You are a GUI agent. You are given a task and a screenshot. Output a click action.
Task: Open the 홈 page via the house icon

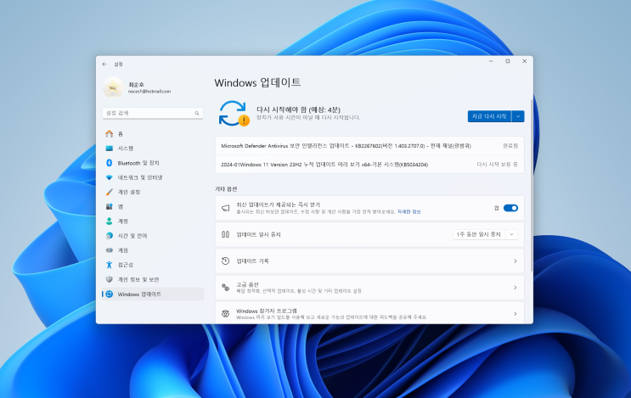click(x=109, y=133)
